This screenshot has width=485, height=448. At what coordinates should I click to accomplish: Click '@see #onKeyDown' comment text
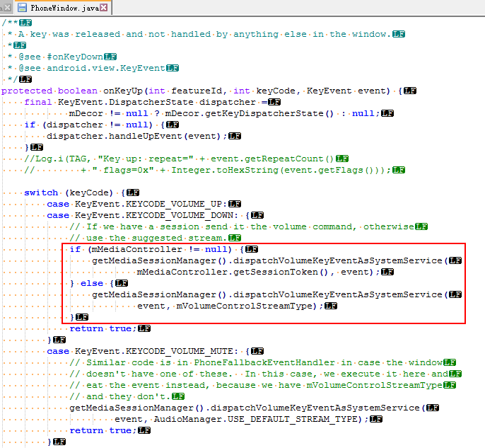coord(61,57)
